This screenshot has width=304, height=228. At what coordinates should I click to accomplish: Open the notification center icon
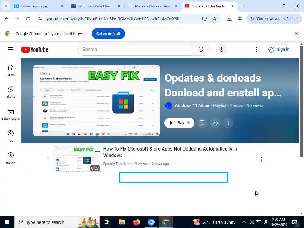click(295, 222)
